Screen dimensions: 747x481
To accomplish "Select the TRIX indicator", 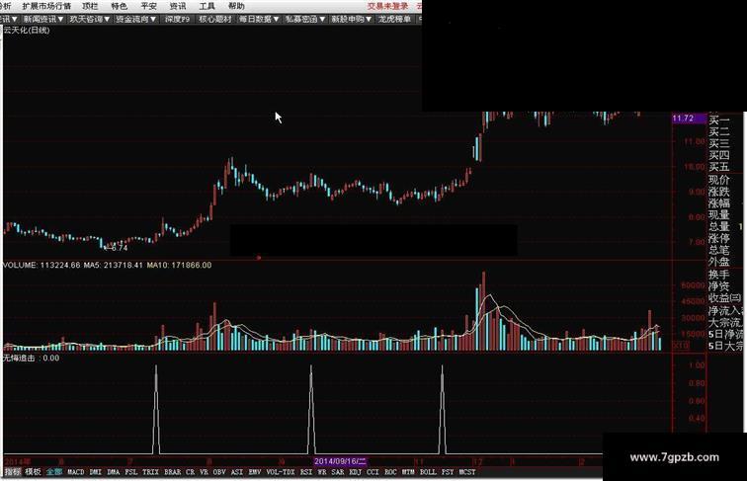I will 150,472.
